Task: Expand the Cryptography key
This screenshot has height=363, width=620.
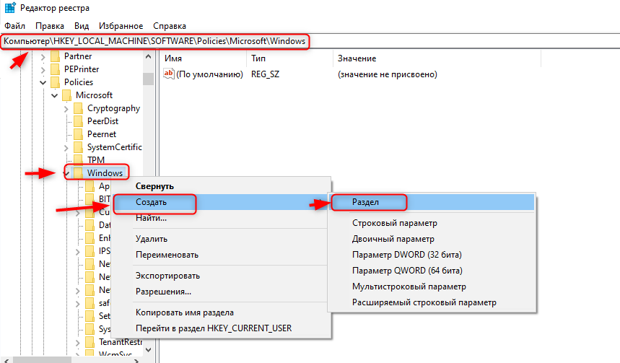Action: pyautogui.click(x=66, y=109)
